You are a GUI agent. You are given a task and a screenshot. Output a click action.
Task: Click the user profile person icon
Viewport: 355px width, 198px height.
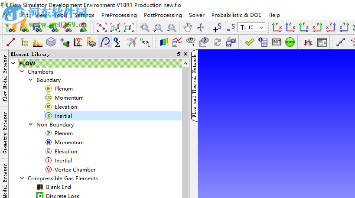click(83, 28)
